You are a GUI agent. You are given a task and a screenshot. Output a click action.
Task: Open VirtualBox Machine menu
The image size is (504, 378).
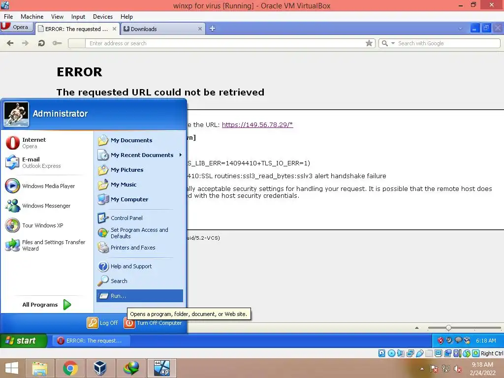click(x=32, y=17)
